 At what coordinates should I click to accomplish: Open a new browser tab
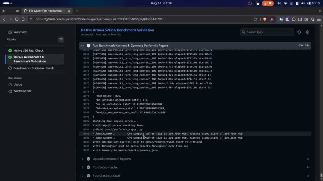77,11
